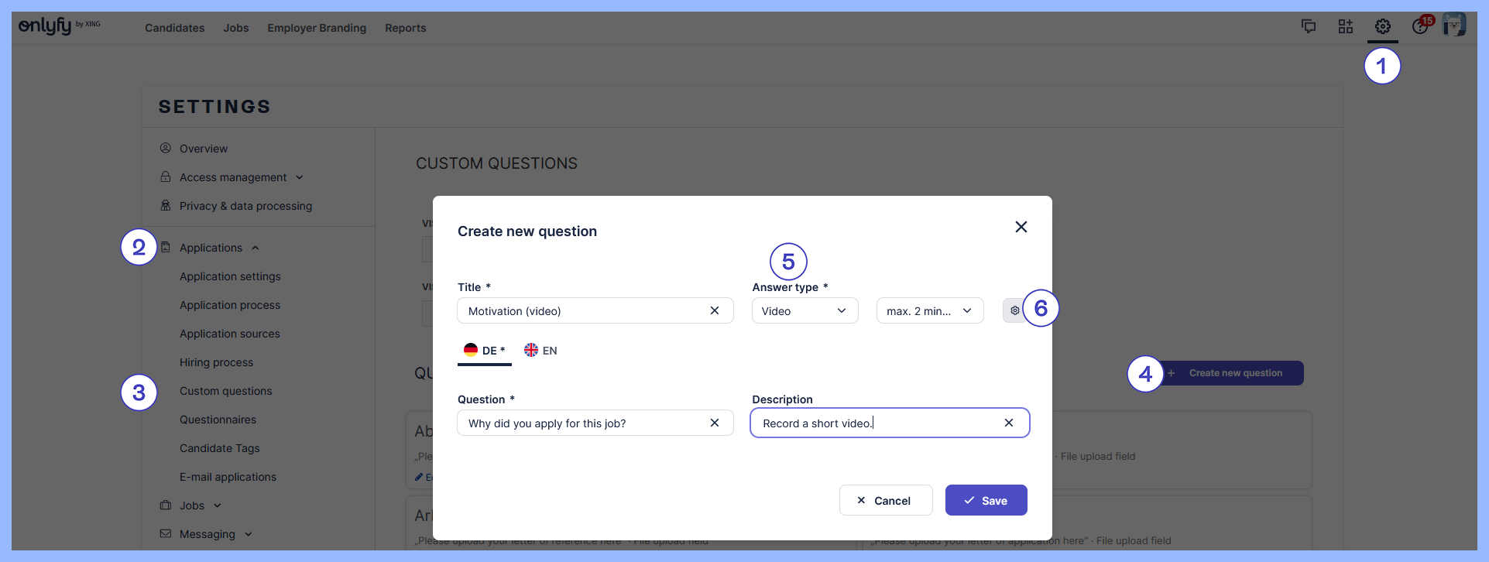Screen dimensions: 1489x562
Task: Click the user avatar in top right
Action: 1454,26
